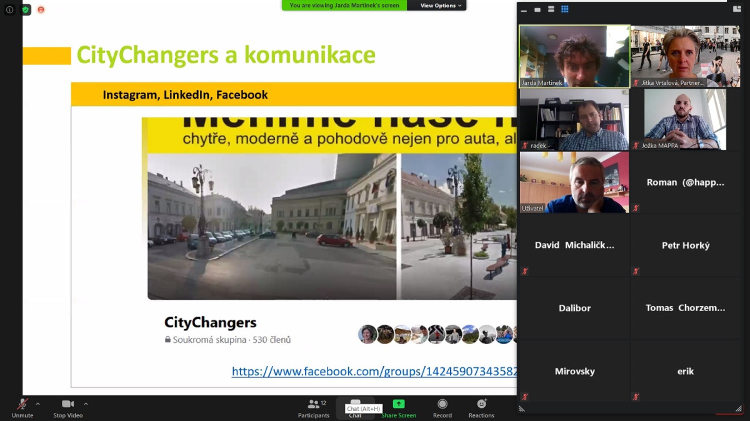Select David Michalička's participant tile

574,245
